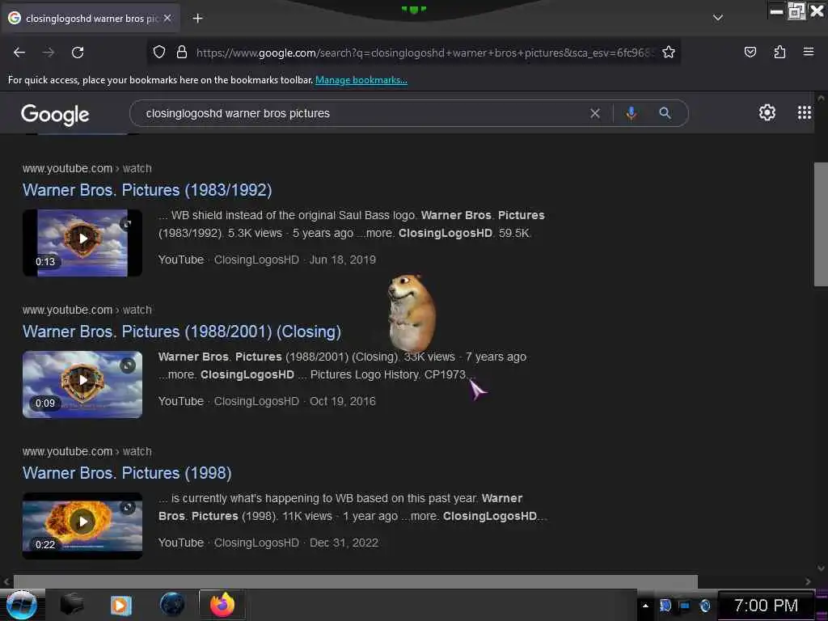Clear the Google search box text
Viewport: 828px width, 621px height.
pos(595,113)
